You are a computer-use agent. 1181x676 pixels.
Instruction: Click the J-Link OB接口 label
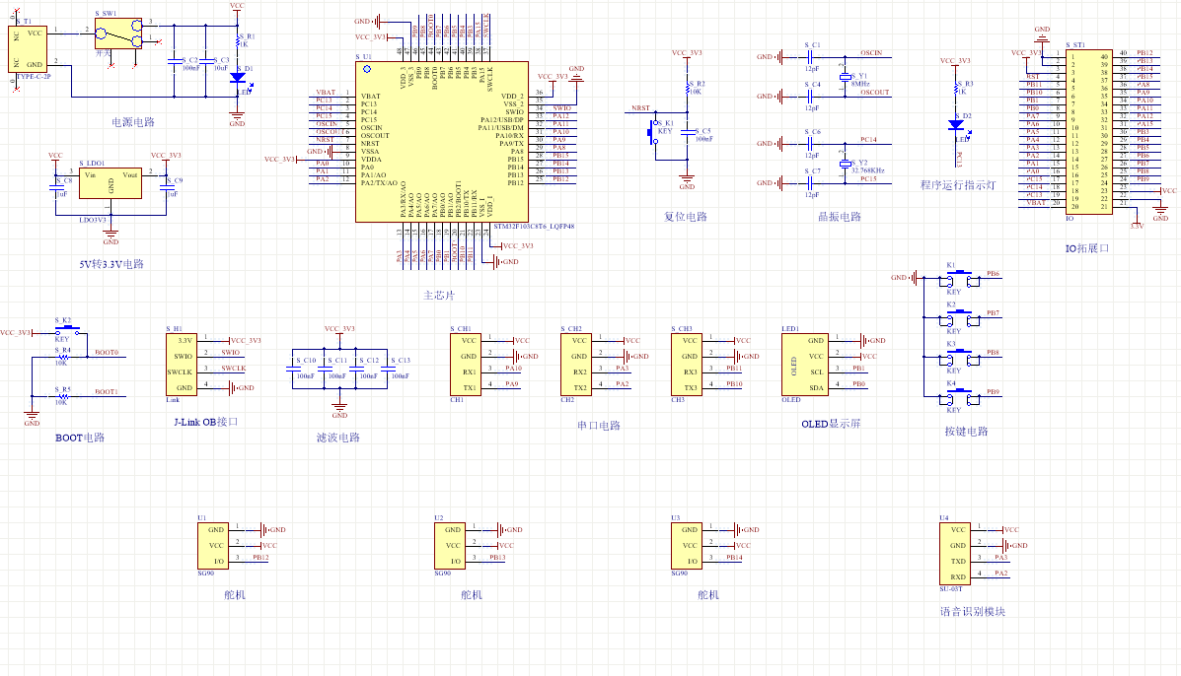206,422
